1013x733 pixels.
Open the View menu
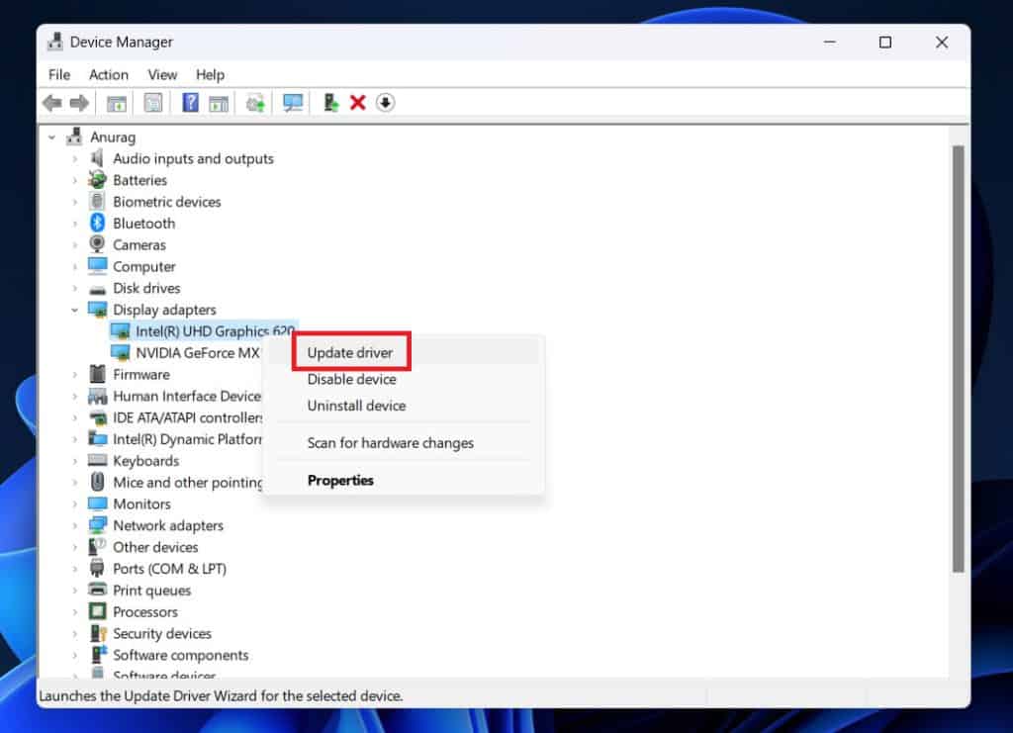(162, 74)
